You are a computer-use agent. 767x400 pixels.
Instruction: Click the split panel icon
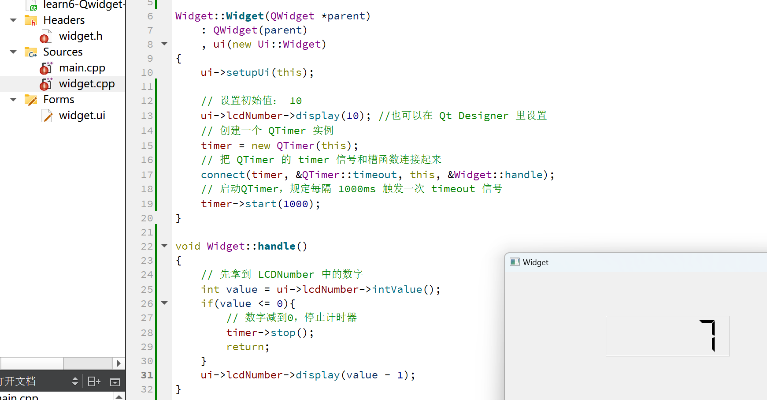tap(94, 381)
